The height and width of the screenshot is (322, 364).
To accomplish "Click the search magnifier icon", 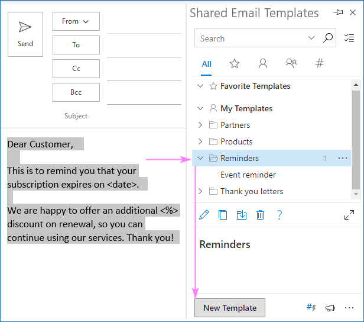I will tap(328, 38).
